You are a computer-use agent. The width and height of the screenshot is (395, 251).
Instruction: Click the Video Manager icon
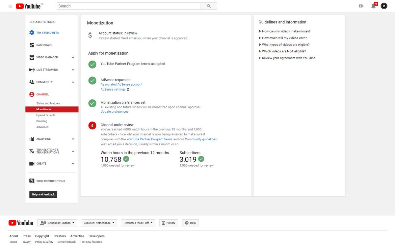pos(32,57)
